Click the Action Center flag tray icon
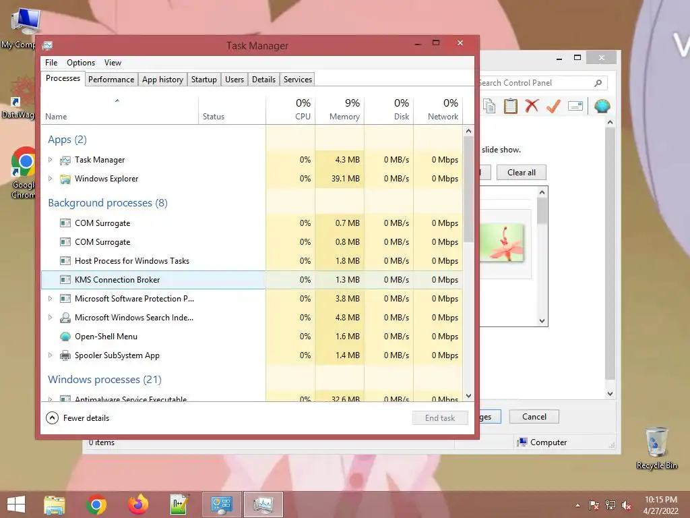This screenshot has width=690, height=518. [594, 505]
